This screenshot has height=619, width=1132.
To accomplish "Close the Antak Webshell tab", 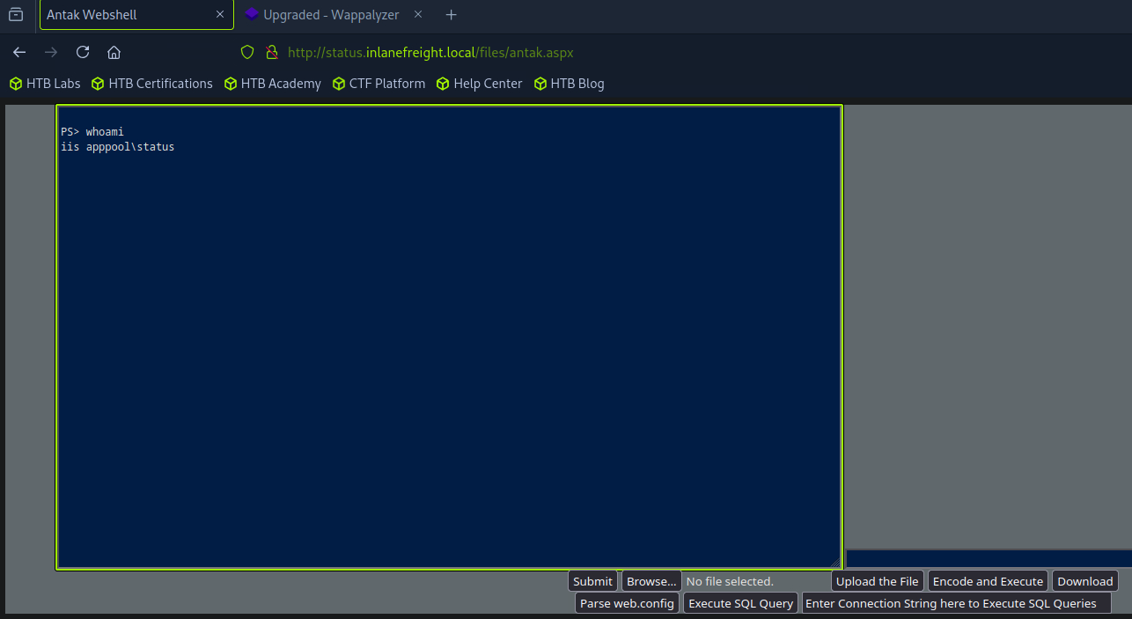I will (220, 15).
